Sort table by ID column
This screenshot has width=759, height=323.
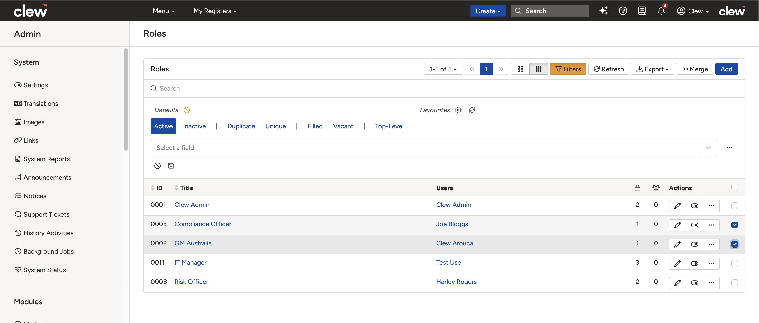[157, 188]
